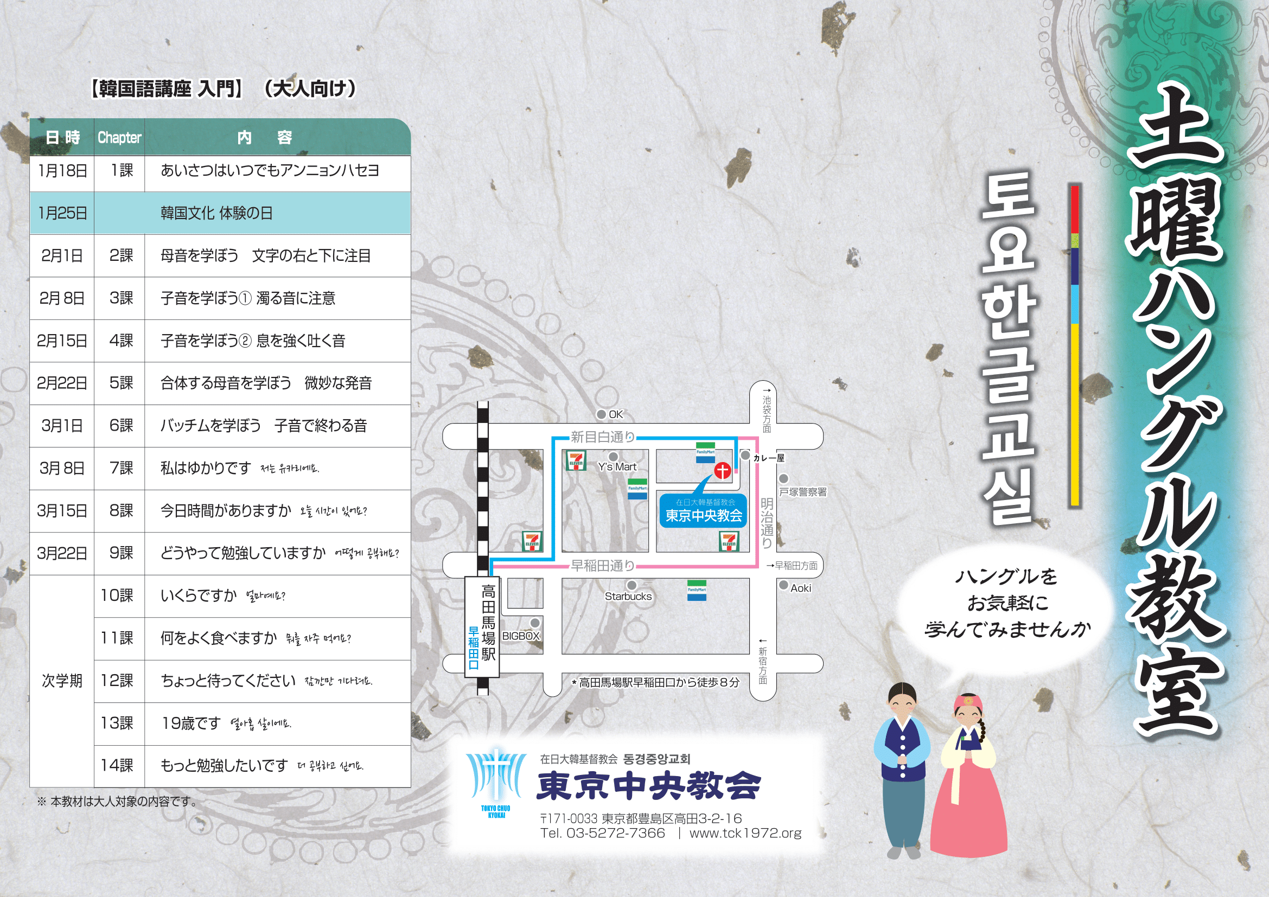
Task: Click the footnote ※ 本教材は大人対象の内容です。
Action: [x=117, y=802]
